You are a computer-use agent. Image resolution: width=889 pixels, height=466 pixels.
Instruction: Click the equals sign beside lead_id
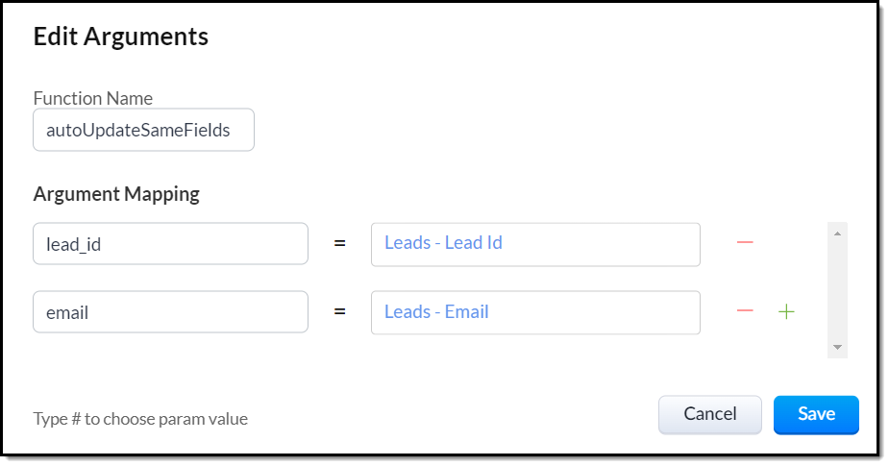339,244
